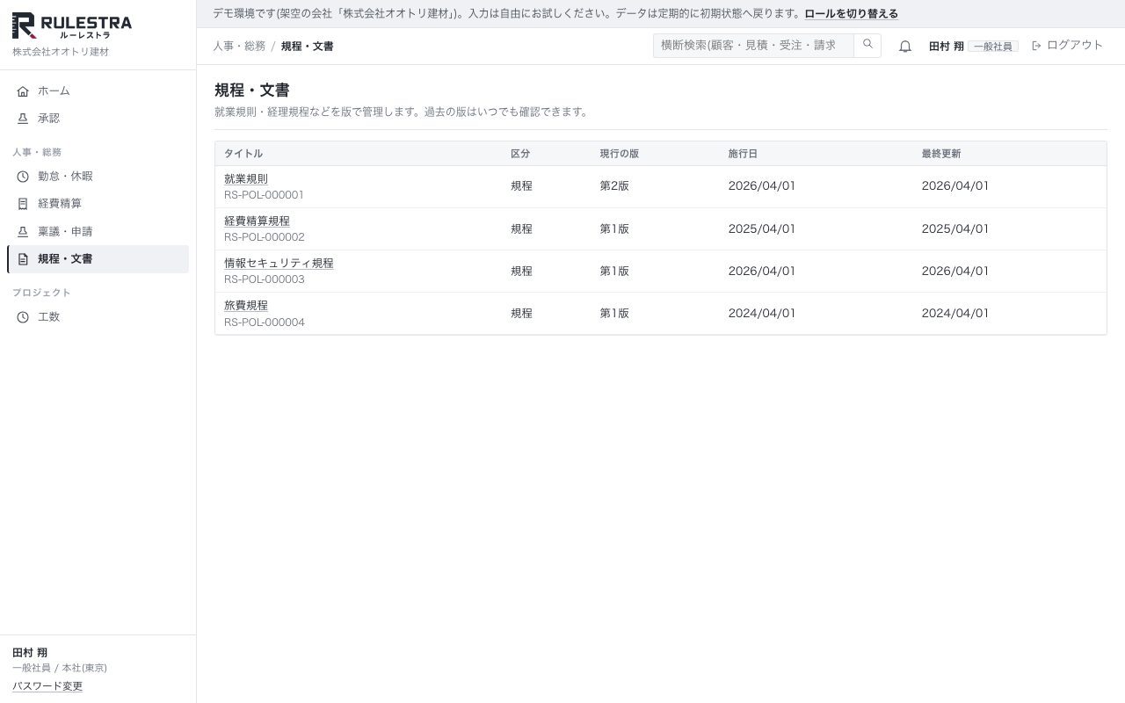Click the 最終更新 column header
Screen dimensions: 1125x703
941,154
